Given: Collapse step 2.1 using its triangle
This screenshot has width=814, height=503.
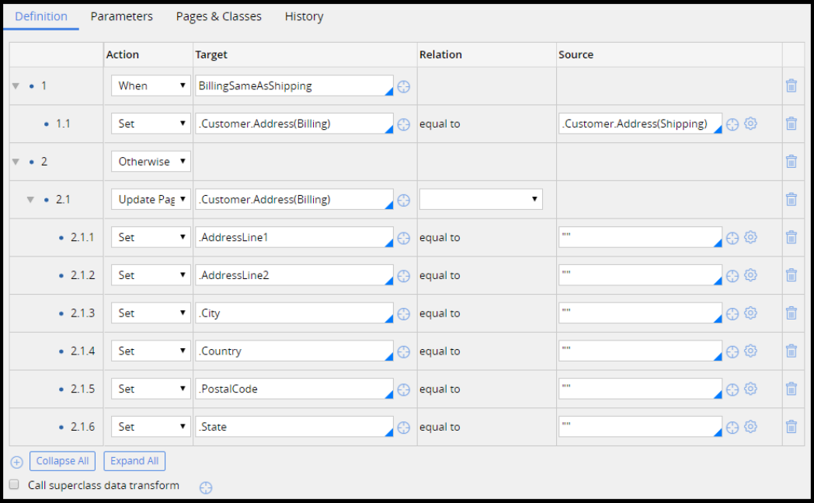Looking at the screenshot, I should [x=30, y=200].
